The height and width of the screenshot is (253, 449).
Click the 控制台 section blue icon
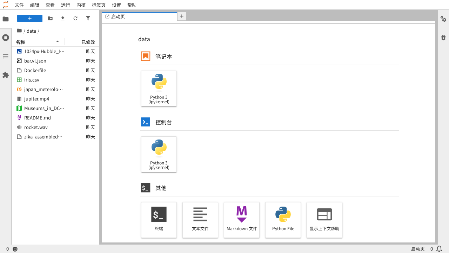point(146,122)
